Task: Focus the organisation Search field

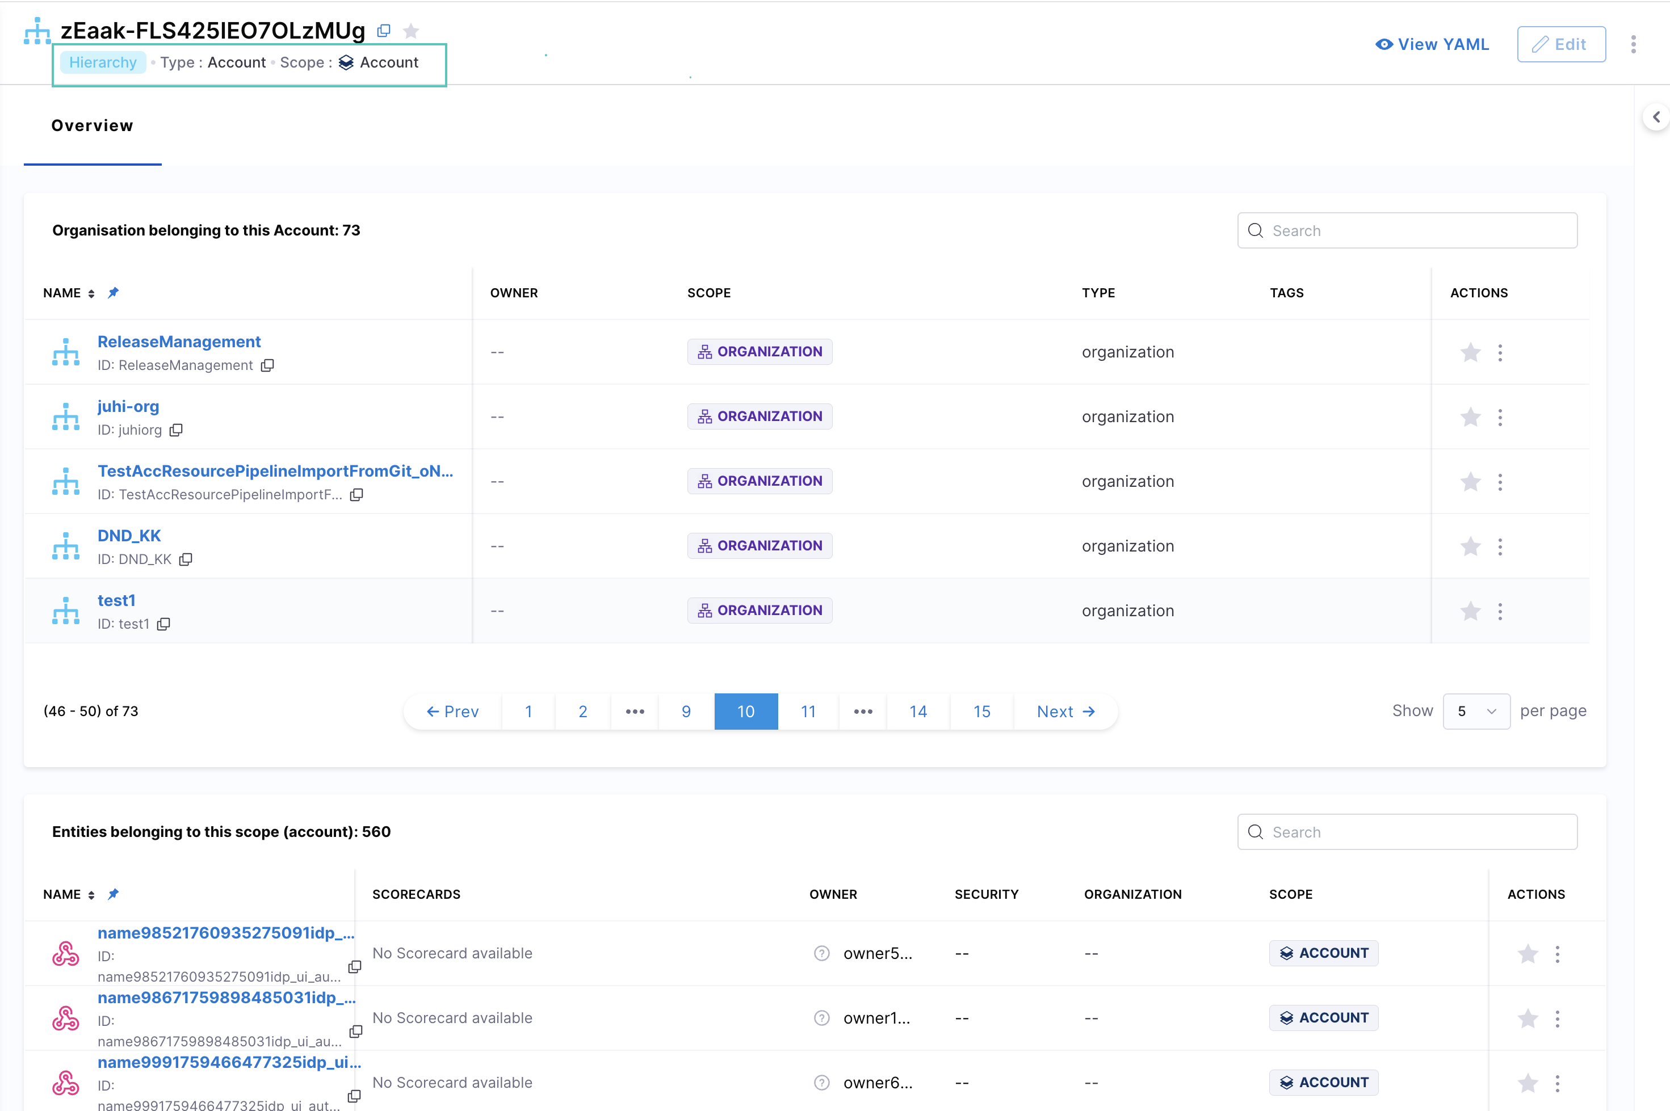Action: point(1407,231)
